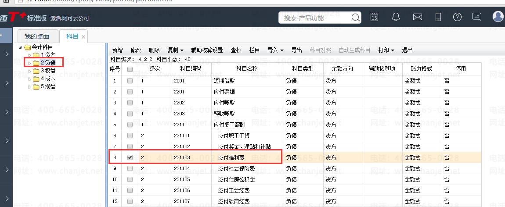Open the notification bell
505x207 pixels.
coord(396,17)
